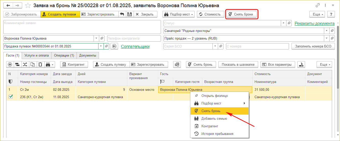Select Снять бронь in context menu
Screen dimensions: 340x141
point(219,111)
